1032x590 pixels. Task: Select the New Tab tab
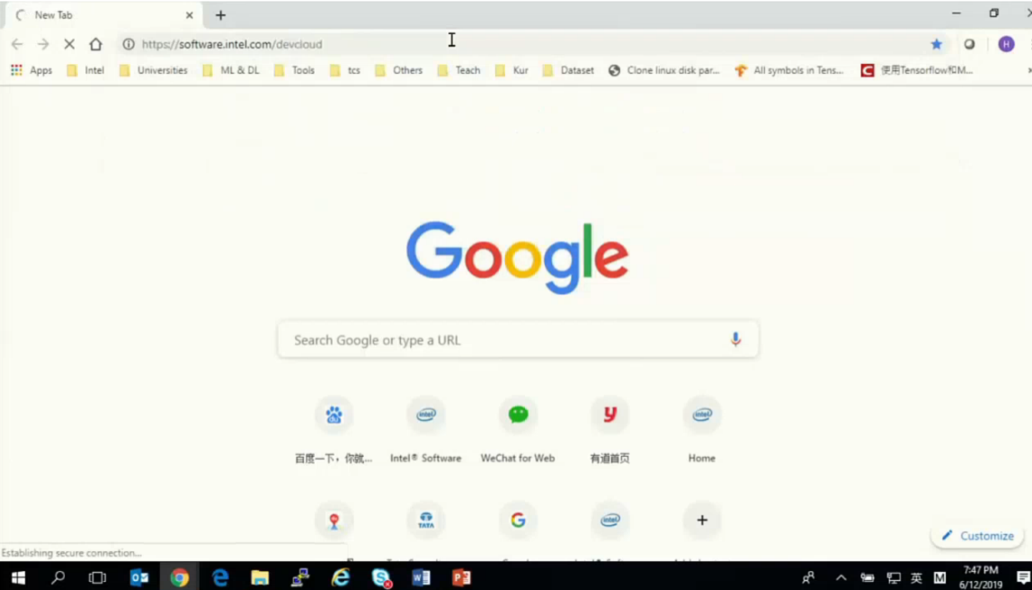pyautogui.click(x=102, y=15)
